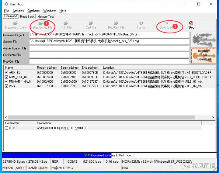Click the Scatter File path field
Image resolution: width=219 pixels, height=173 pixels.
click(109, 41)
